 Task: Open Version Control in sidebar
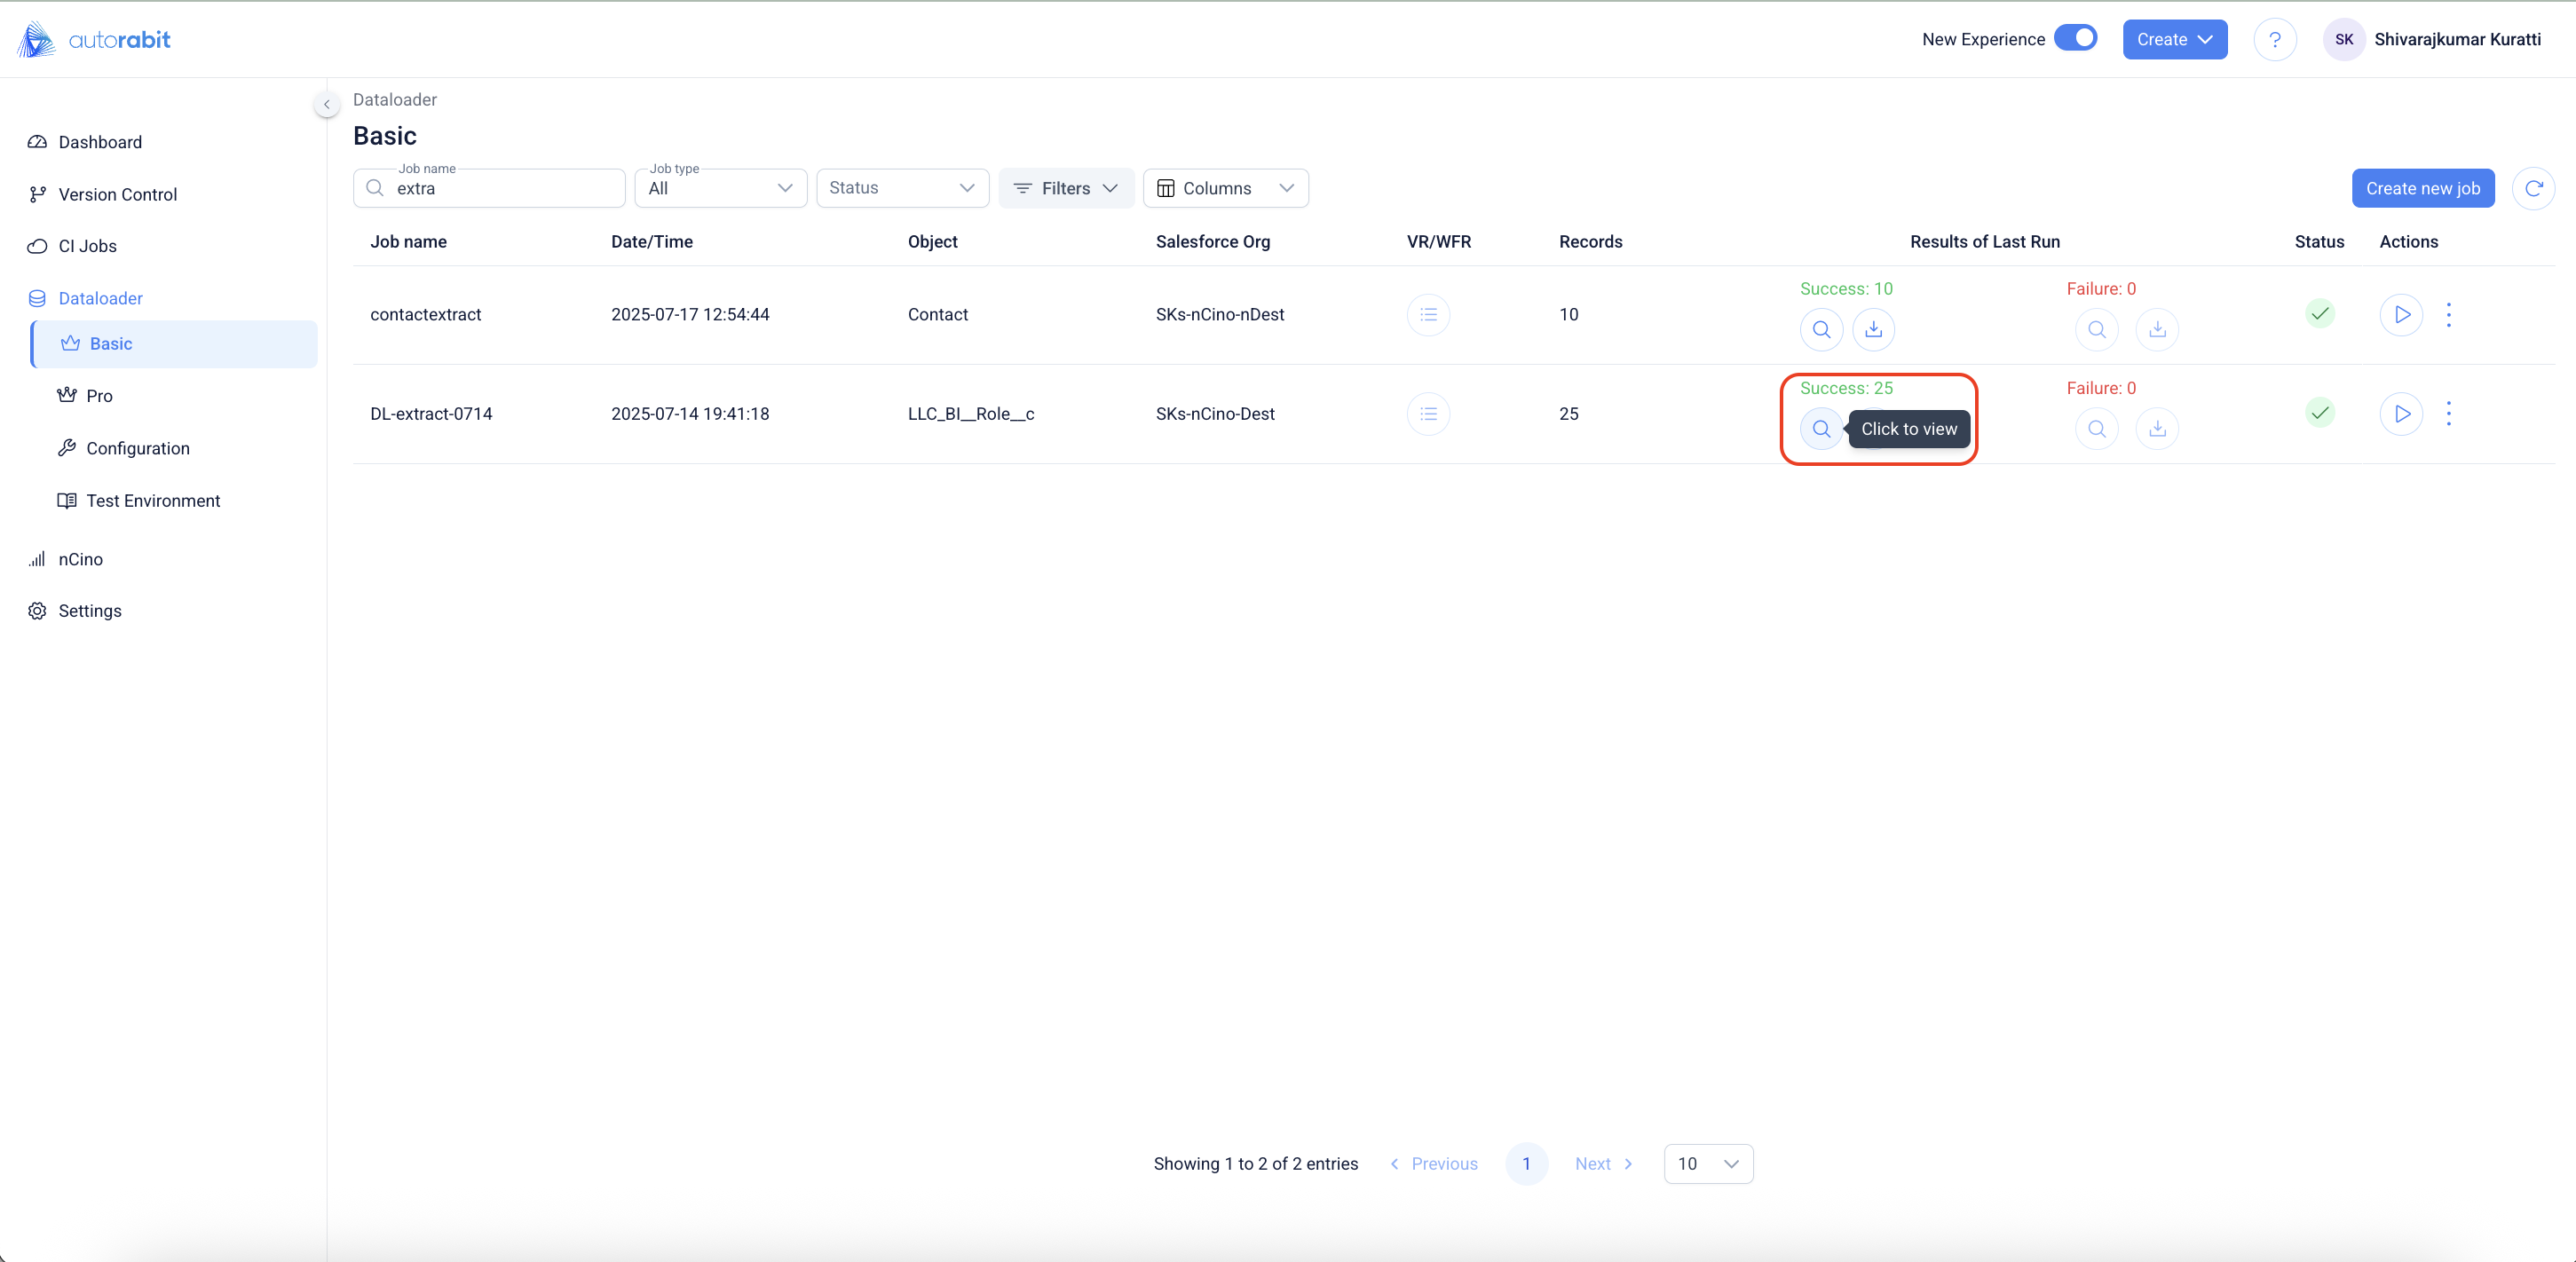point(117,194)
